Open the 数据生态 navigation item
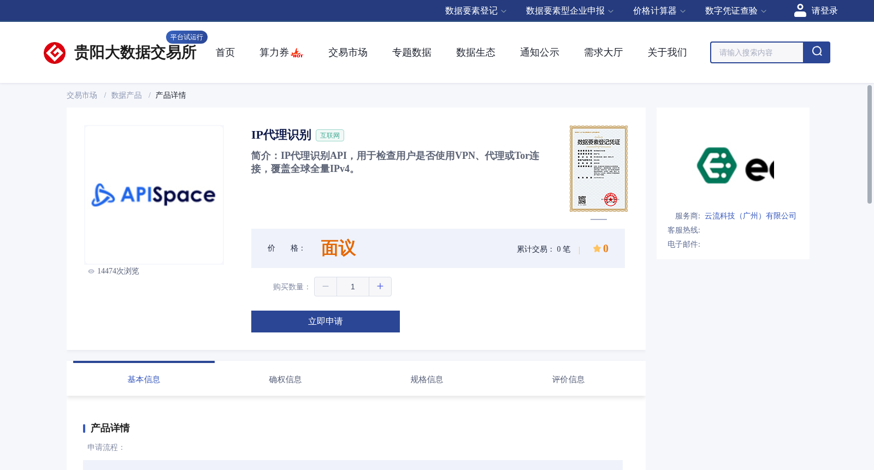 coord(476,52)
